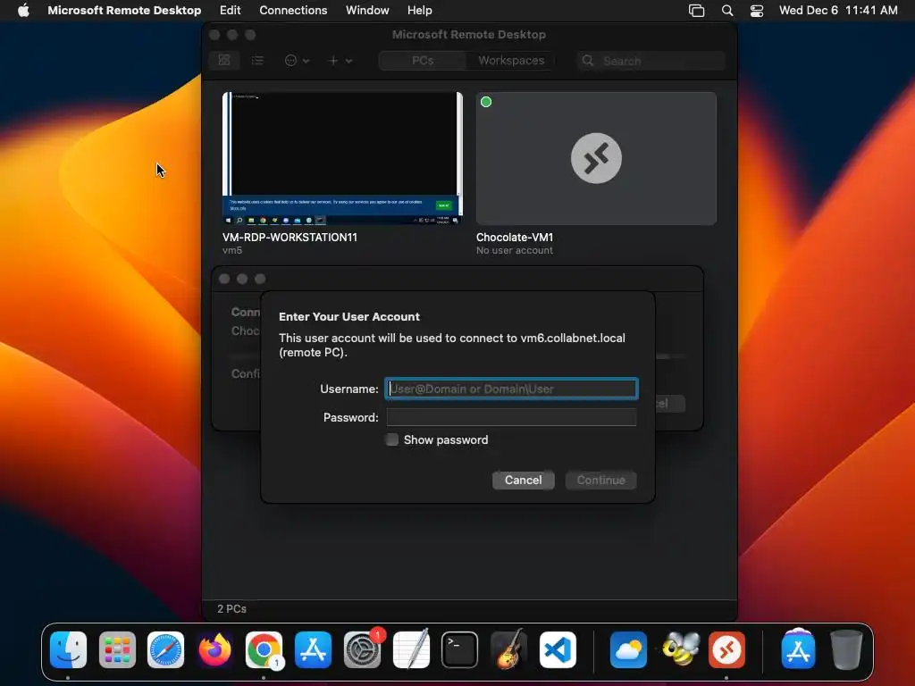Click the "vm5" subtitle text
Image resolution: width=915 pixels, height=686 pixels.
pos(232,250)
